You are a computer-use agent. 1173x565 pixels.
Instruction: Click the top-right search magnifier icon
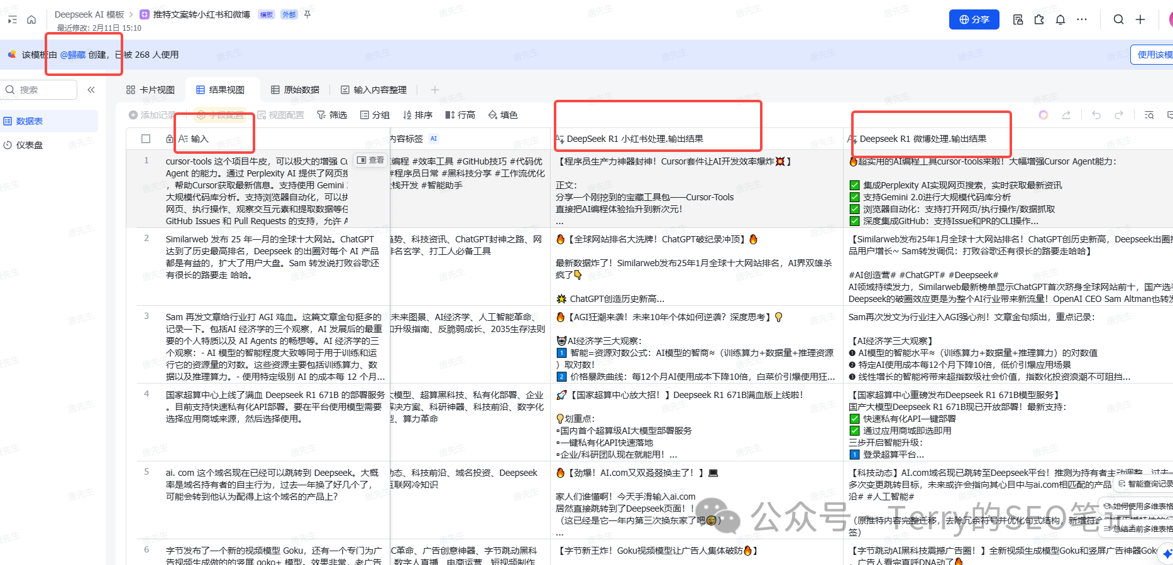click(x=1118, y=19)
